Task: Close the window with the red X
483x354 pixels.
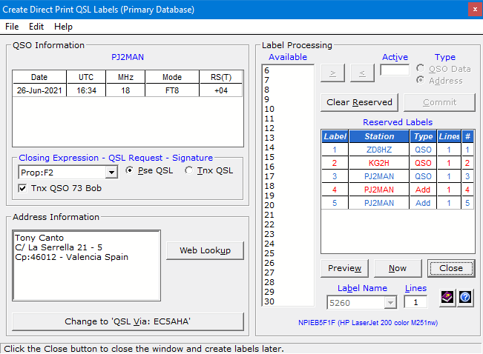Action: (476, 9)
